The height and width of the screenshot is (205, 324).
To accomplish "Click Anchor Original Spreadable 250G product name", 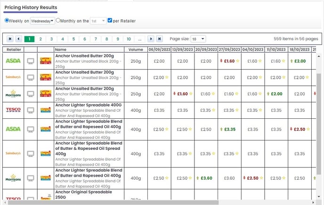I will 84,195.
